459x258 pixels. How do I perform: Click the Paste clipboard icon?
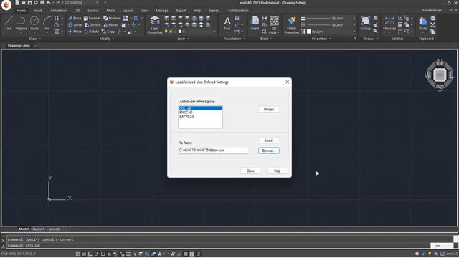pyautogui.click(x=422, y=24)
